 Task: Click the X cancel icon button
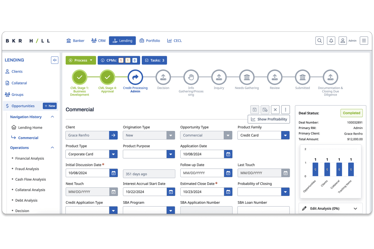click(x=275, y=110)
